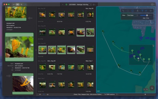Open the Filter 'Time Gaps' dropdown
This screenshot has height=99, width=158.
pyautogui.click(x=132, y=15)
